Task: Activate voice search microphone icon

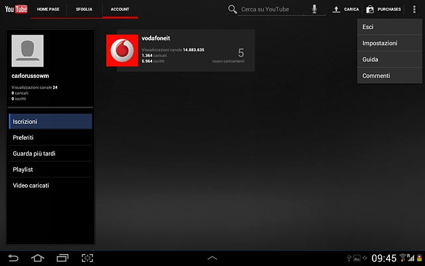Action: click(314, 9)
